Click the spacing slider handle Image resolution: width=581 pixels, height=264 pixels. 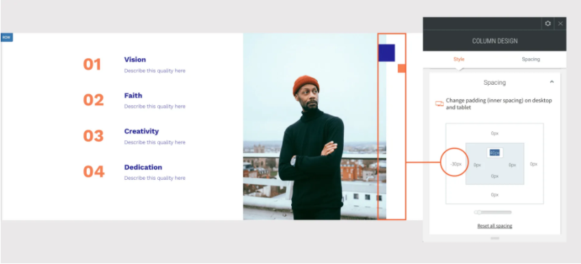coord(478,212)
